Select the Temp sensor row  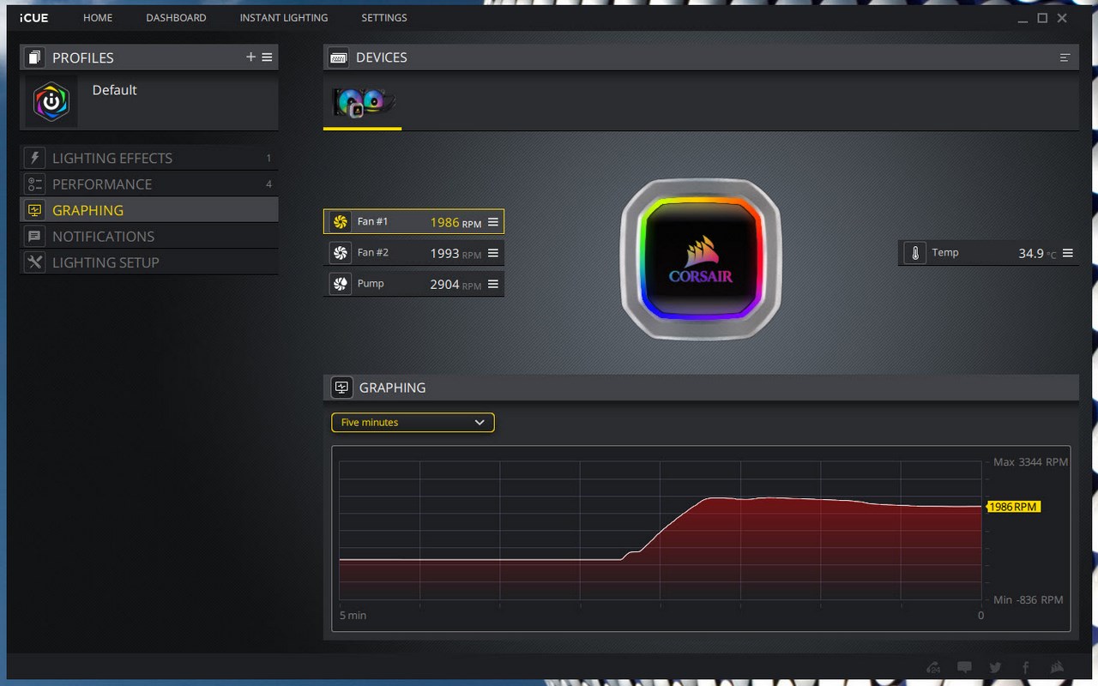[x=988, y=253]
